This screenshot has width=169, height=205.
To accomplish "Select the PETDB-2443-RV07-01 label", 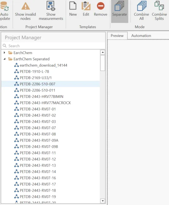I will tap(38, 109).
